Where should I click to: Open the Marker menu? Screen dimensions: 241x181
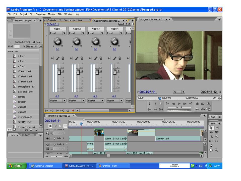click(51, 14)
